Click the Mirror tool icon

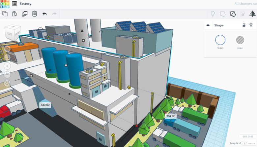click(x=252, y=14)
